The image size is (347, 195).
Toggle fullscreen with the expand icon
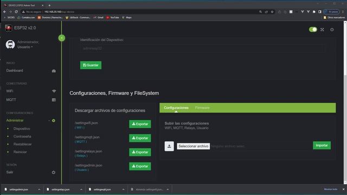pos(322,29)
